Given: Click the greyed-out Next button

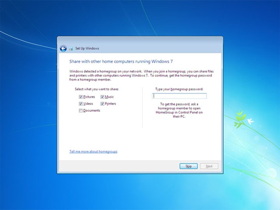Looking at the screenshot, I should [209, 166].
